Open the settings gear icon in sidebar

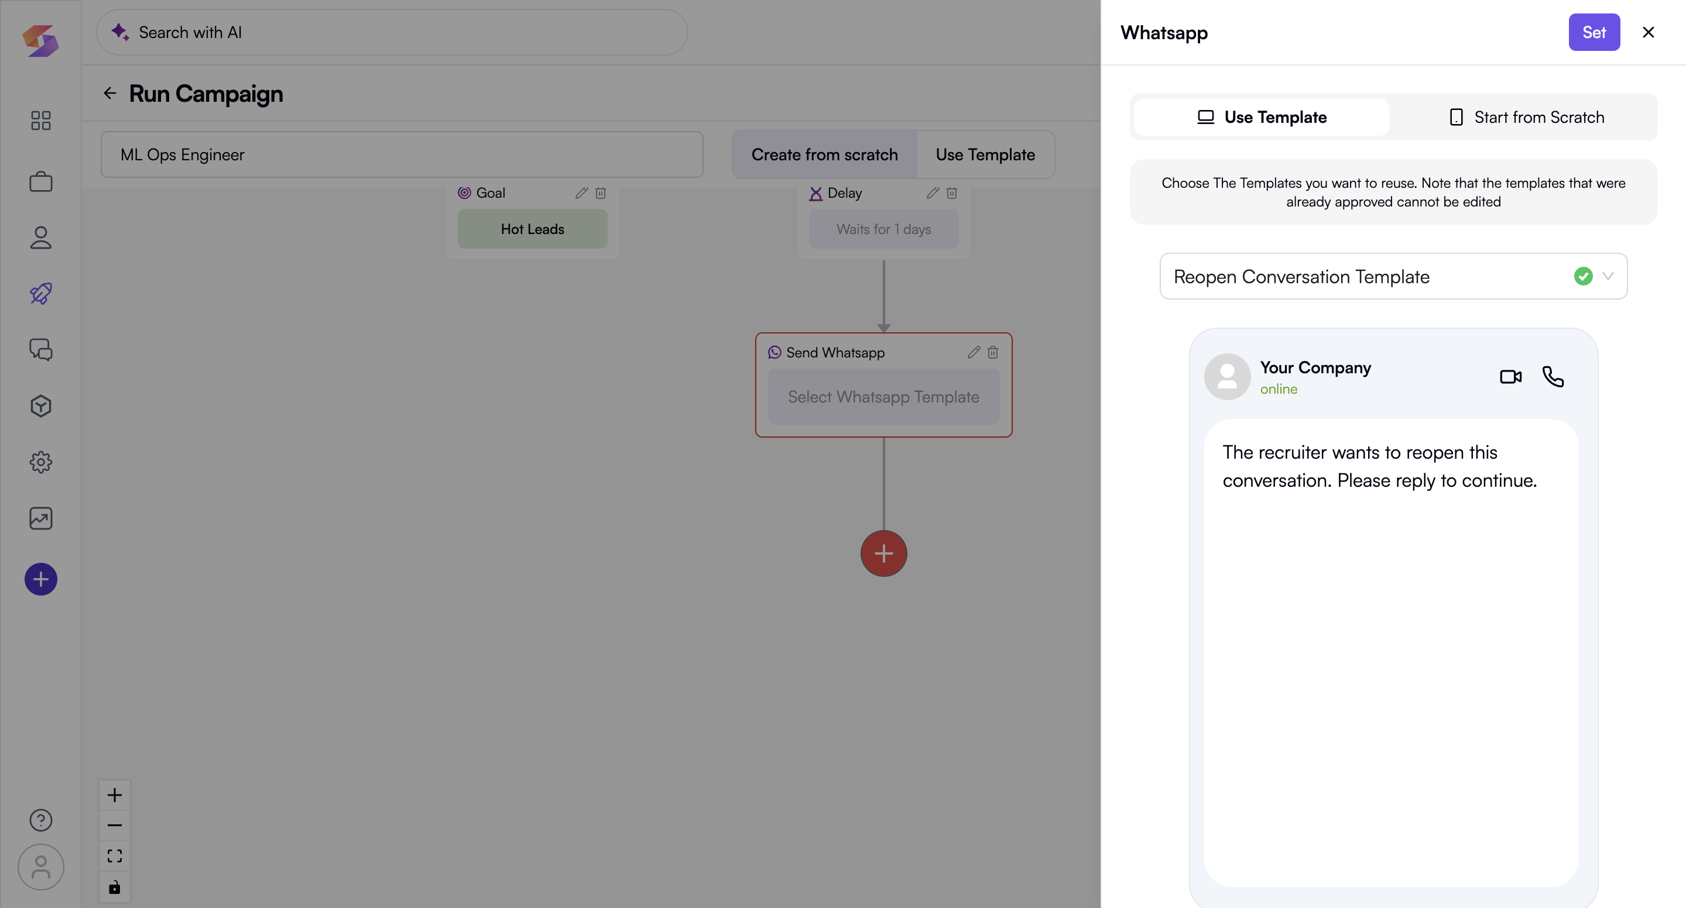pos(40,463)
